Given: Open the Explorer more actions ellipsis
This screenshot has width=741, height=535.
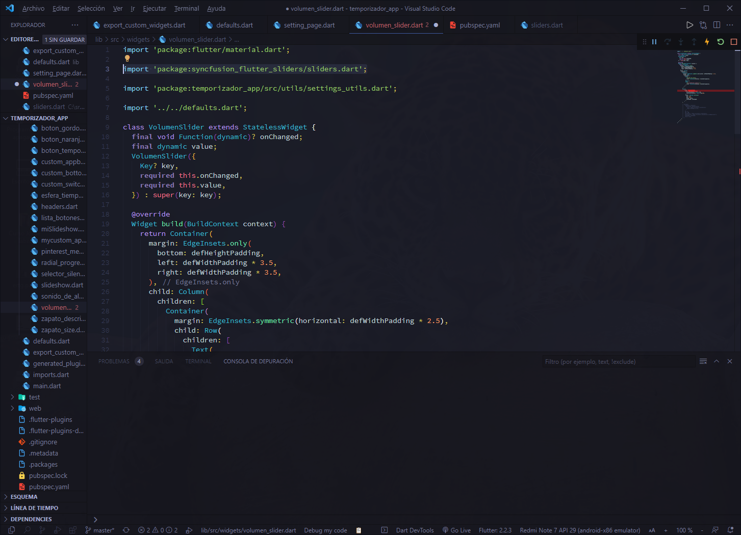Looking at the screenshot, I should coord(75,25).
